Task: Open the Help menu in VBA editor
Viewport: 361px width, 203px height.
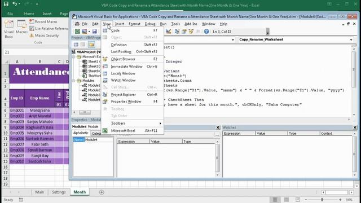Action: click(x=223, y=24)
